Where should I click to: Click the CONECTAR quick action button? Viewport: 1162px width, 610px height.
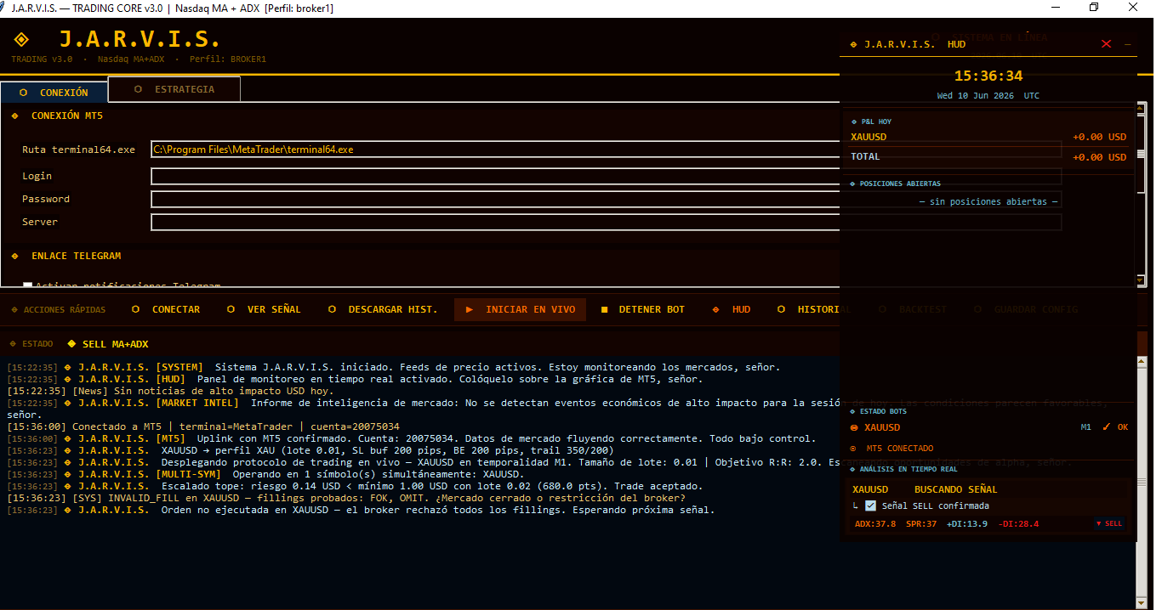point(166,309)
